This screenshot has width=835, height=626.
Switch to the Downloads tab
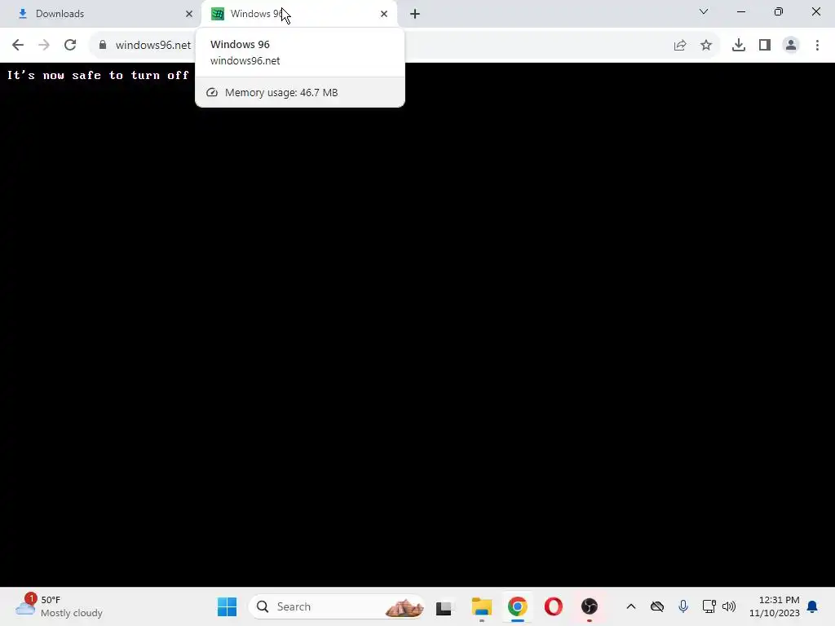point(101,14)
